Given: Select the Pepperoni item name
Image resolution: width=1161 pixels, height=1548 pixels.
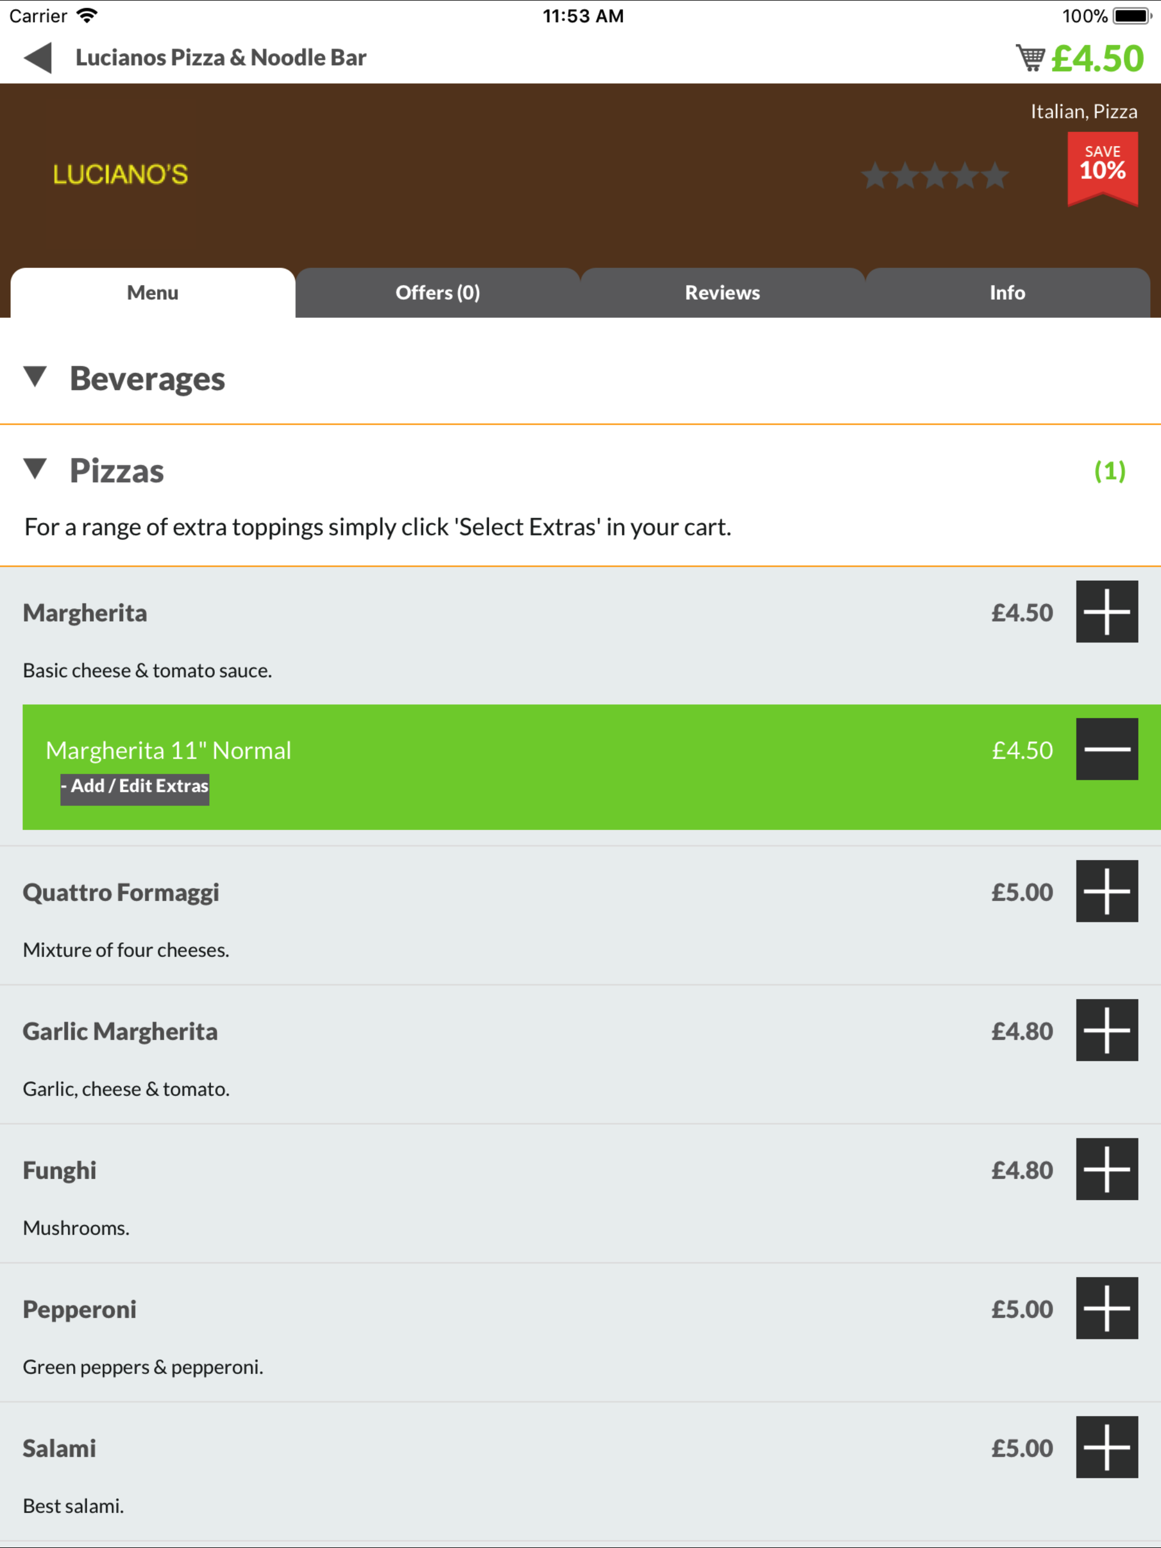Looking at the screenshot, I should [79, 1310].
